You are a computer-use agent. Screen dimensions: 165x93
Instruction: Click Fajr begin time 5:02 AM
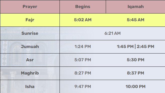click(83, 20)
